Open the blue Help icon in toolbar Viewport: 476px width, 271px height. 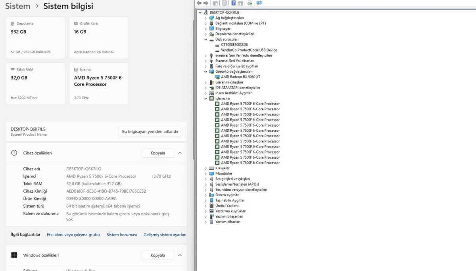[x=234, y=3]
